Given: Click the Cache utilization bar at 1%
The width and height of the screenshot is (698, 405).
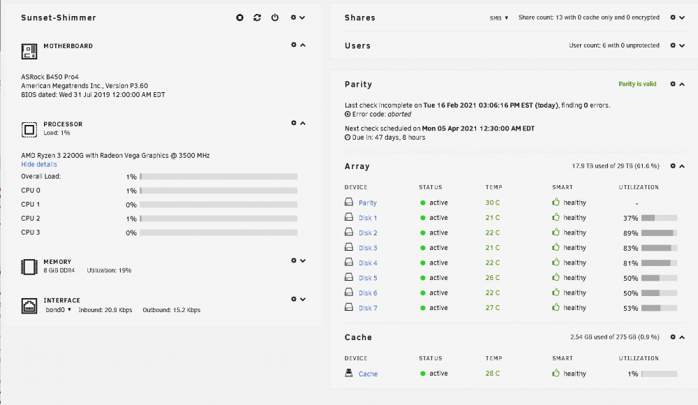Looking at the screenshot, I should [x=660, y=374].
